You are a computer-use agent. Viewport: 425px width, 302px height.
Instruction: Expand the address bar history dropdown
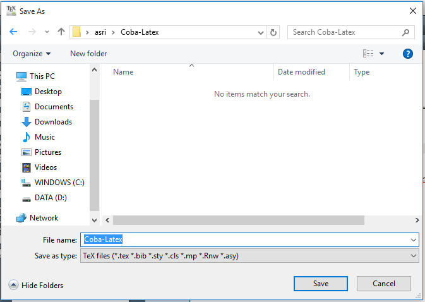pyautogui.click(x=261, y=32)
